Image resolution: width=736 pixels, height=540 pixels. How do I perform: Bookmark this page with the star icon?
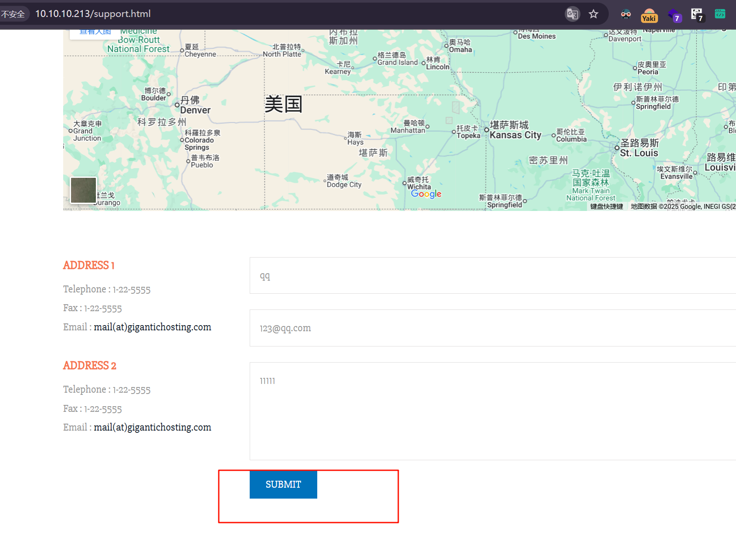[594, 14]
